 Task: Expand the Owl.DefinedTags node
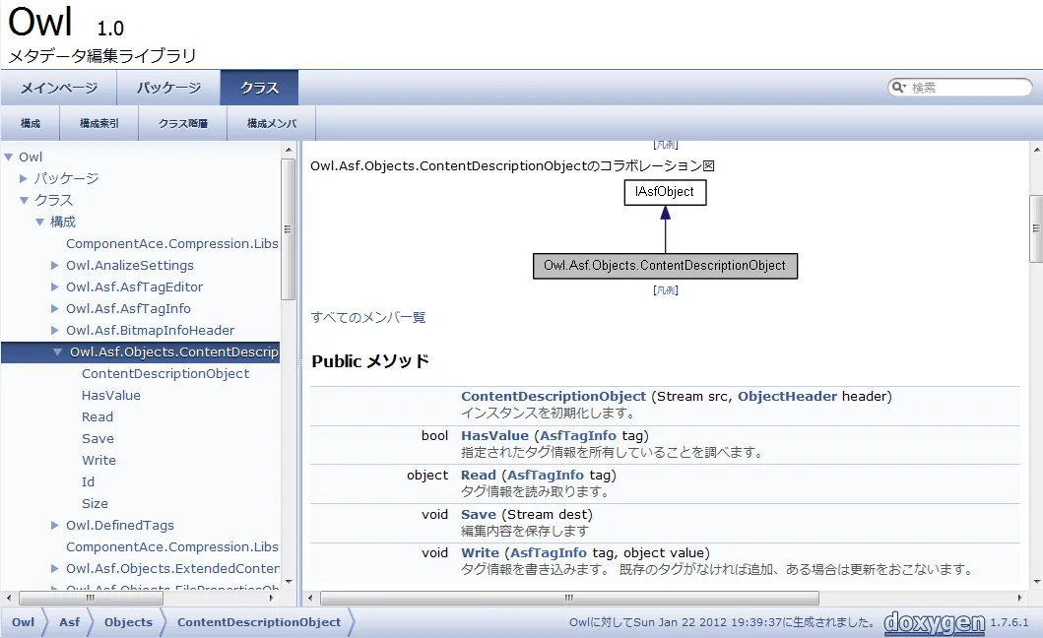53,525
